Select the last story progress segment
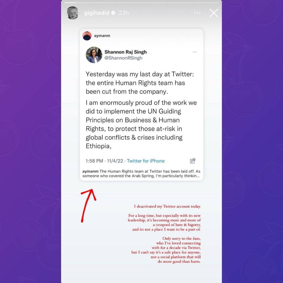The height and width of the screenshot is (283, 283). (x=206, y=3)
